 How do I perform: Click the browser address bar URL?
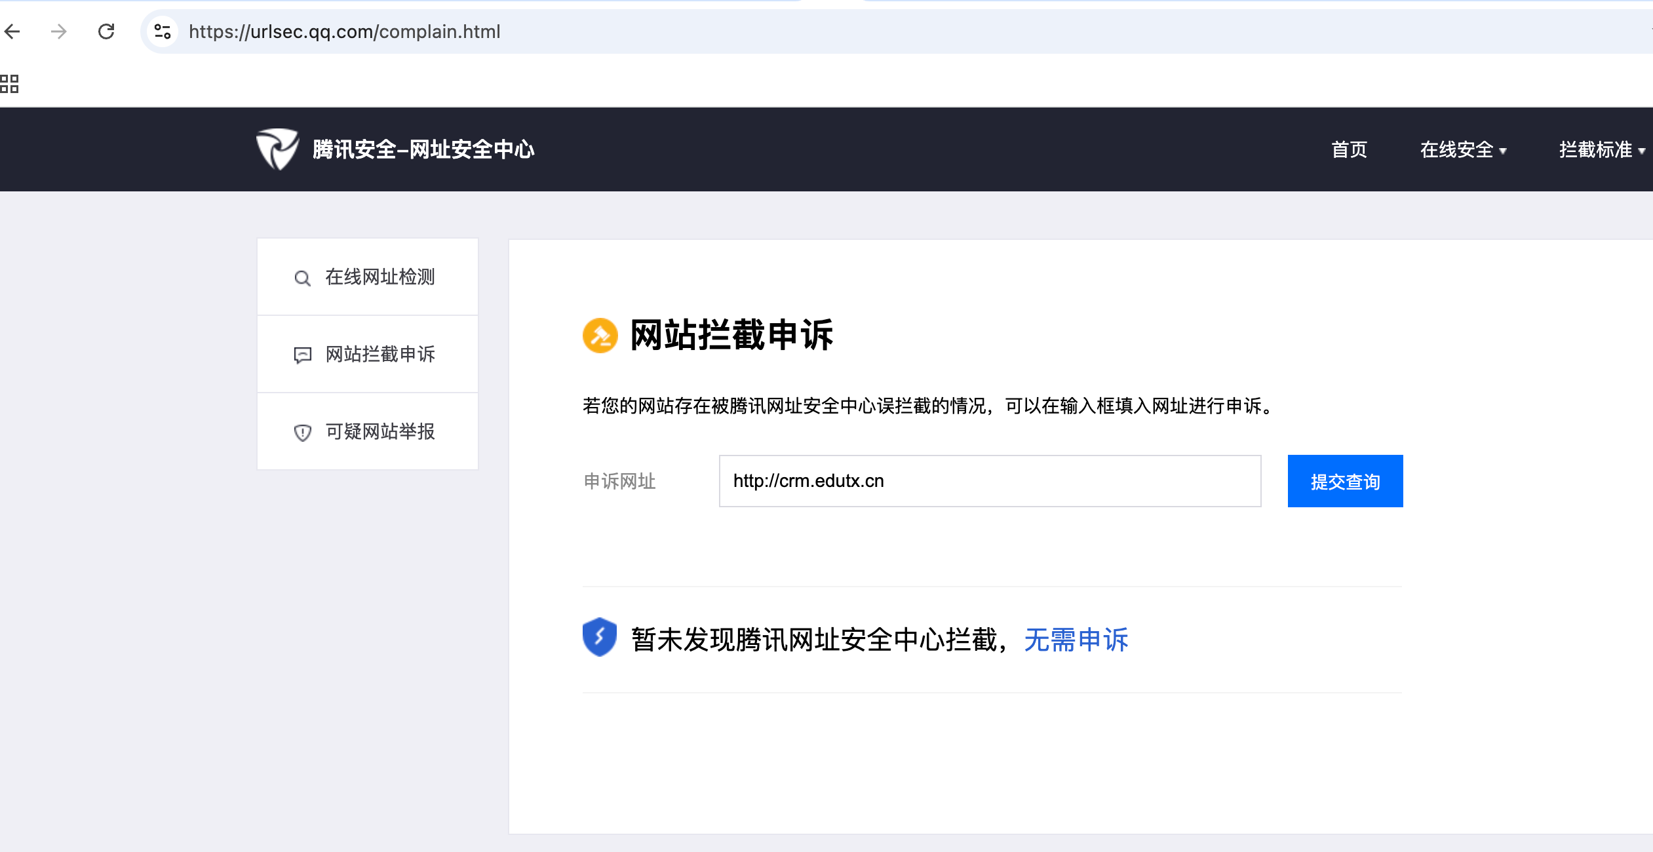(x=344, y=31)
